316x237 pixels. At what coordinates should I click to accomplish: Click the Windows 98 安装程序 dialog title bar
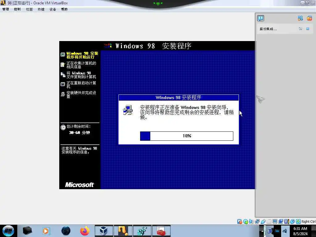(x=179, y=98)
